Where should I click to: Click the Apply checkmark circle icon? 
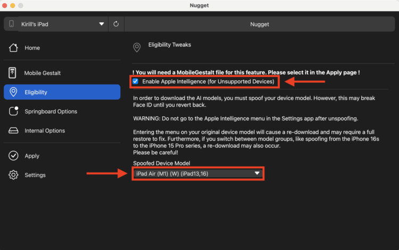(13, 156)
